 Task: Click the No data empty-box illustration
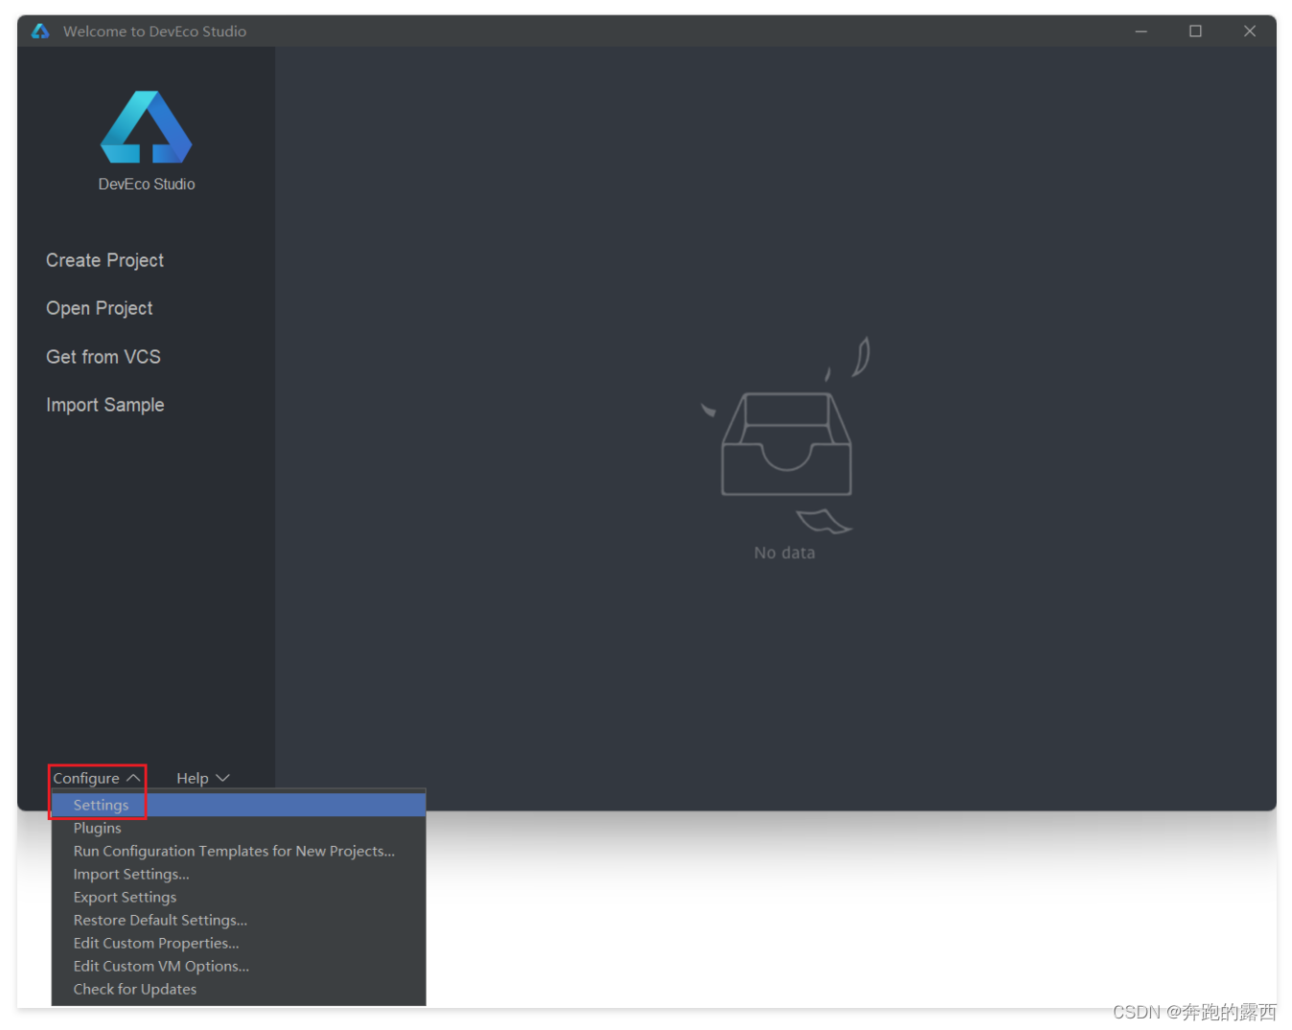click(x=786, y=435)
